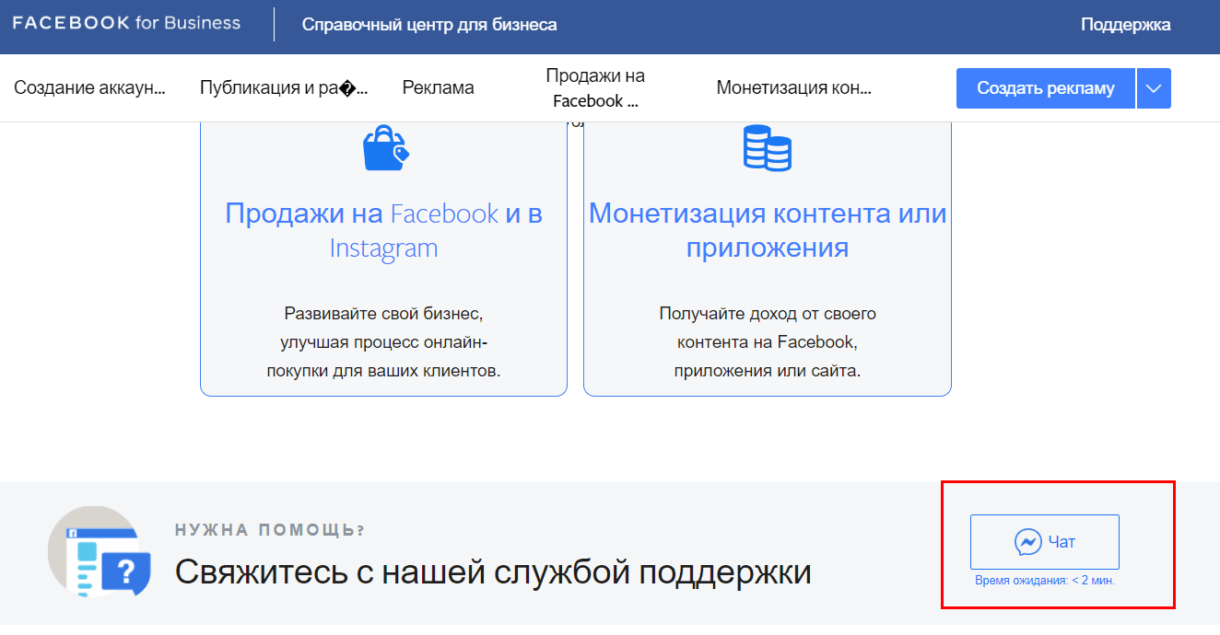Click the FACEBOOK for Business logo
The width and height of the screenshot is (1220, 635).
pyautogui.click(x=126, y=24)
